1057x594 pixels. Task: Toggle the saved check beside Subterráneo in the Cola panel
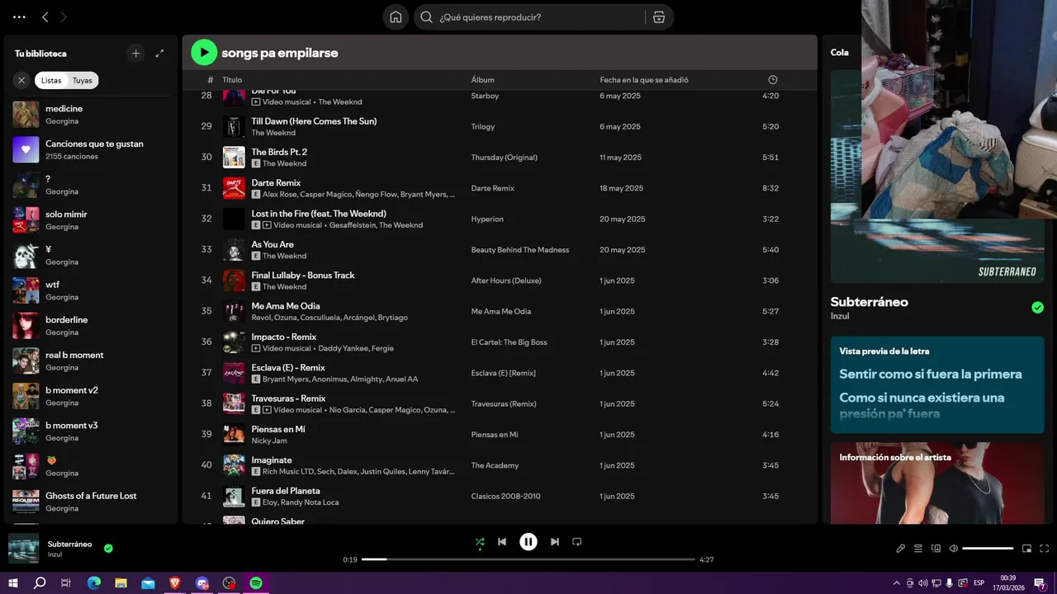click(1037, 308)
